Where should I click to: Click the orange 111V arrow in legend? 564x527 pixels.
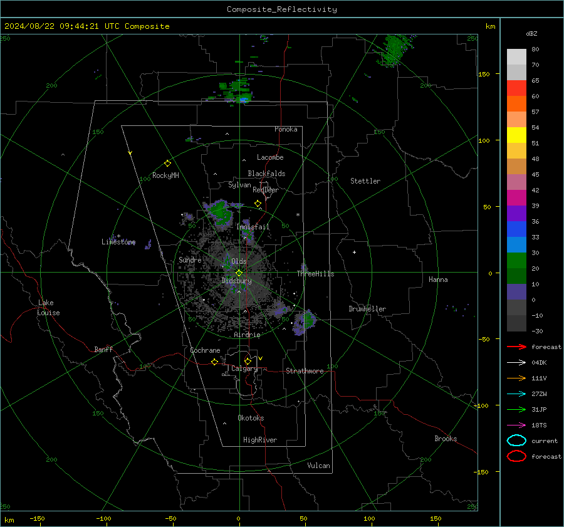pyautogui.click(x=516, y=378)
